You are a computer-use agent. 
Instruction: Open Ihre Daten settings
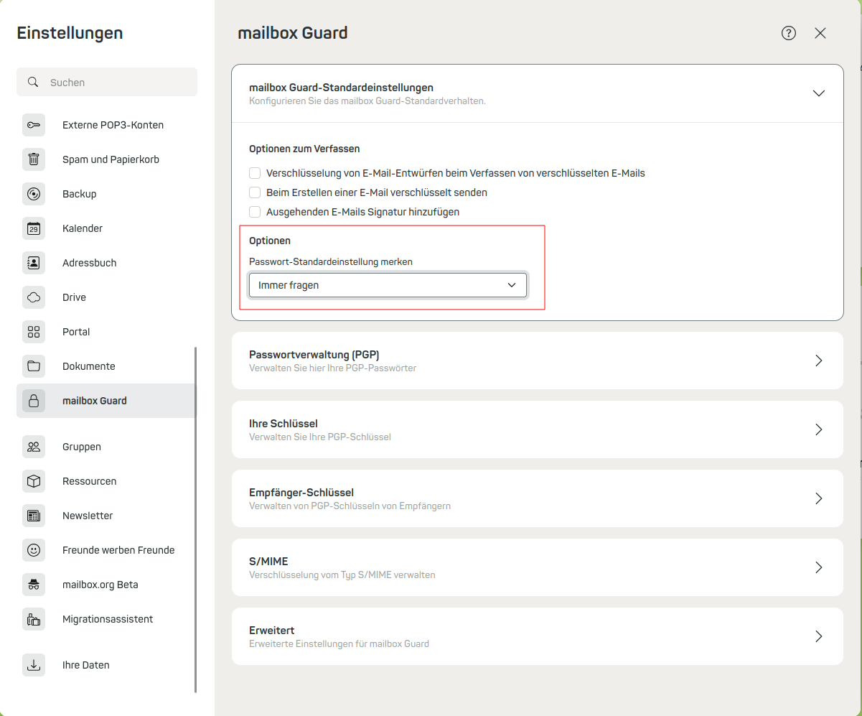106,665
